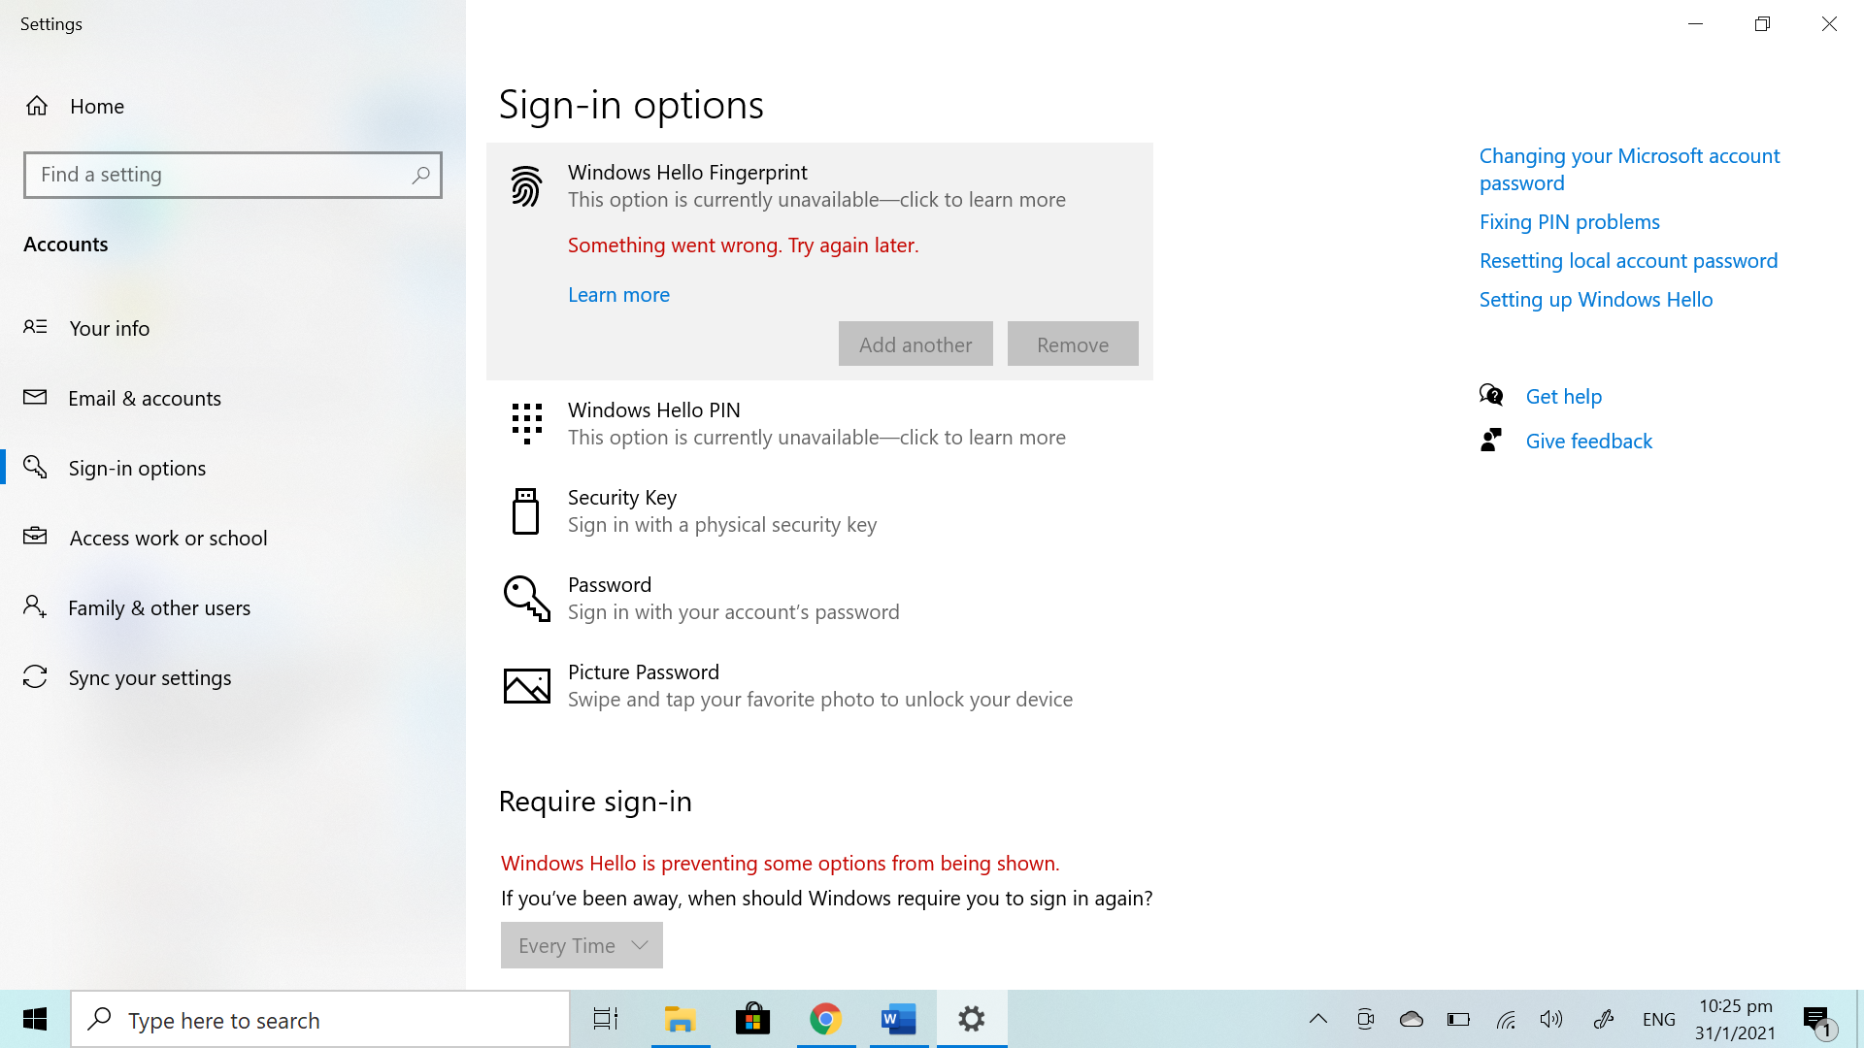Select the Security Key sign-in option
The width and height of the screenshot is (1864, 1048).
819,510
